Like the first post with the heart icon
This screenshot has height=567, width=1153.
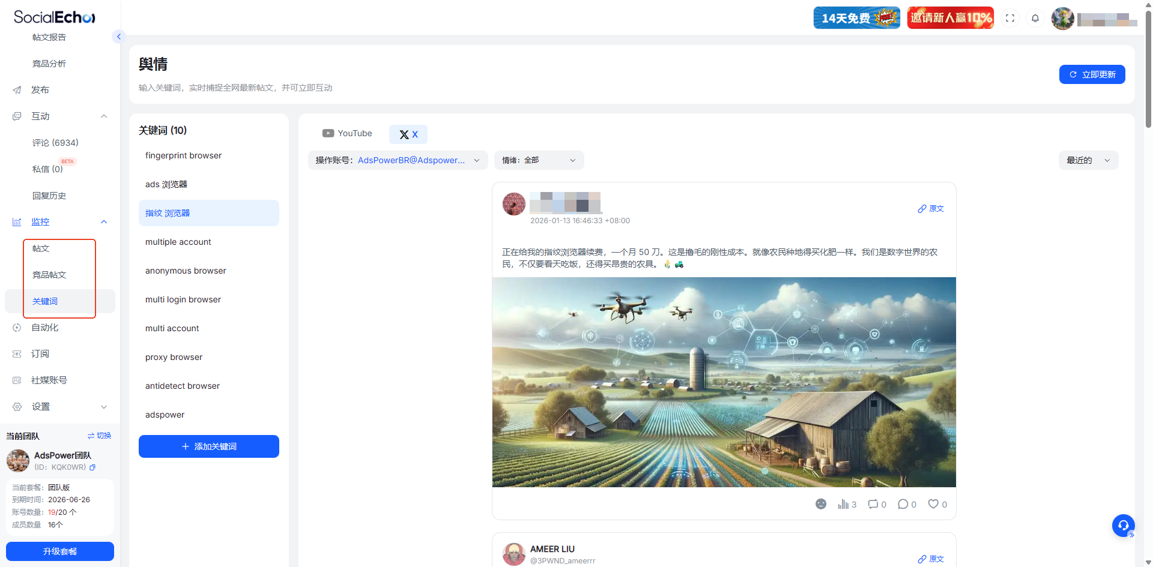point(933,504)
